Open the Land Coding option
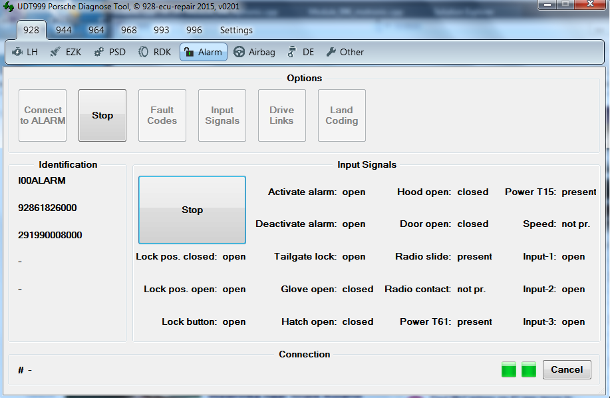Screen dimensions: 610x398 pos(342,115)
